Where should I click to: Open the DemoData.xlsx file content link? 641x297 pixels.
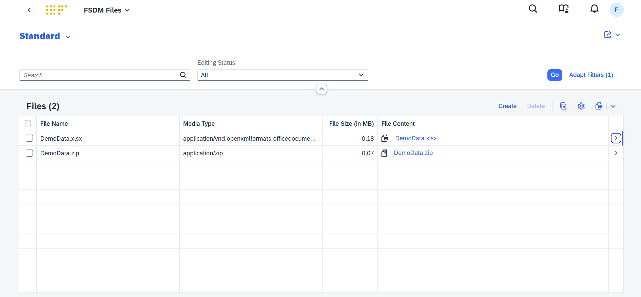point(416,138)
